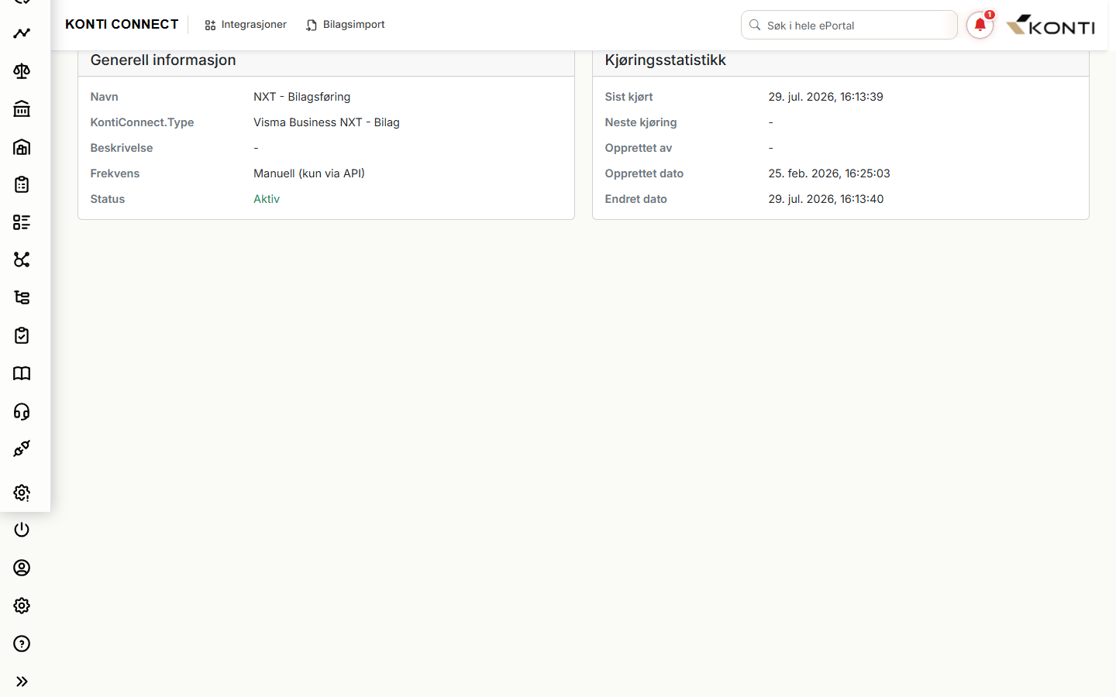Image resolution: width=1116 pixels, height=697 pixels.
Task: Click the 'Visma Business NXT - Bilag' value
Action: [x=326, y=122]
